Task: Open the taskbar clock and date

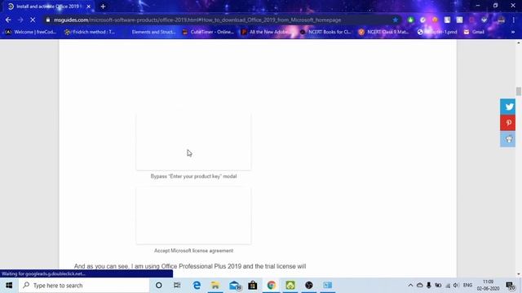Action: 488,286
